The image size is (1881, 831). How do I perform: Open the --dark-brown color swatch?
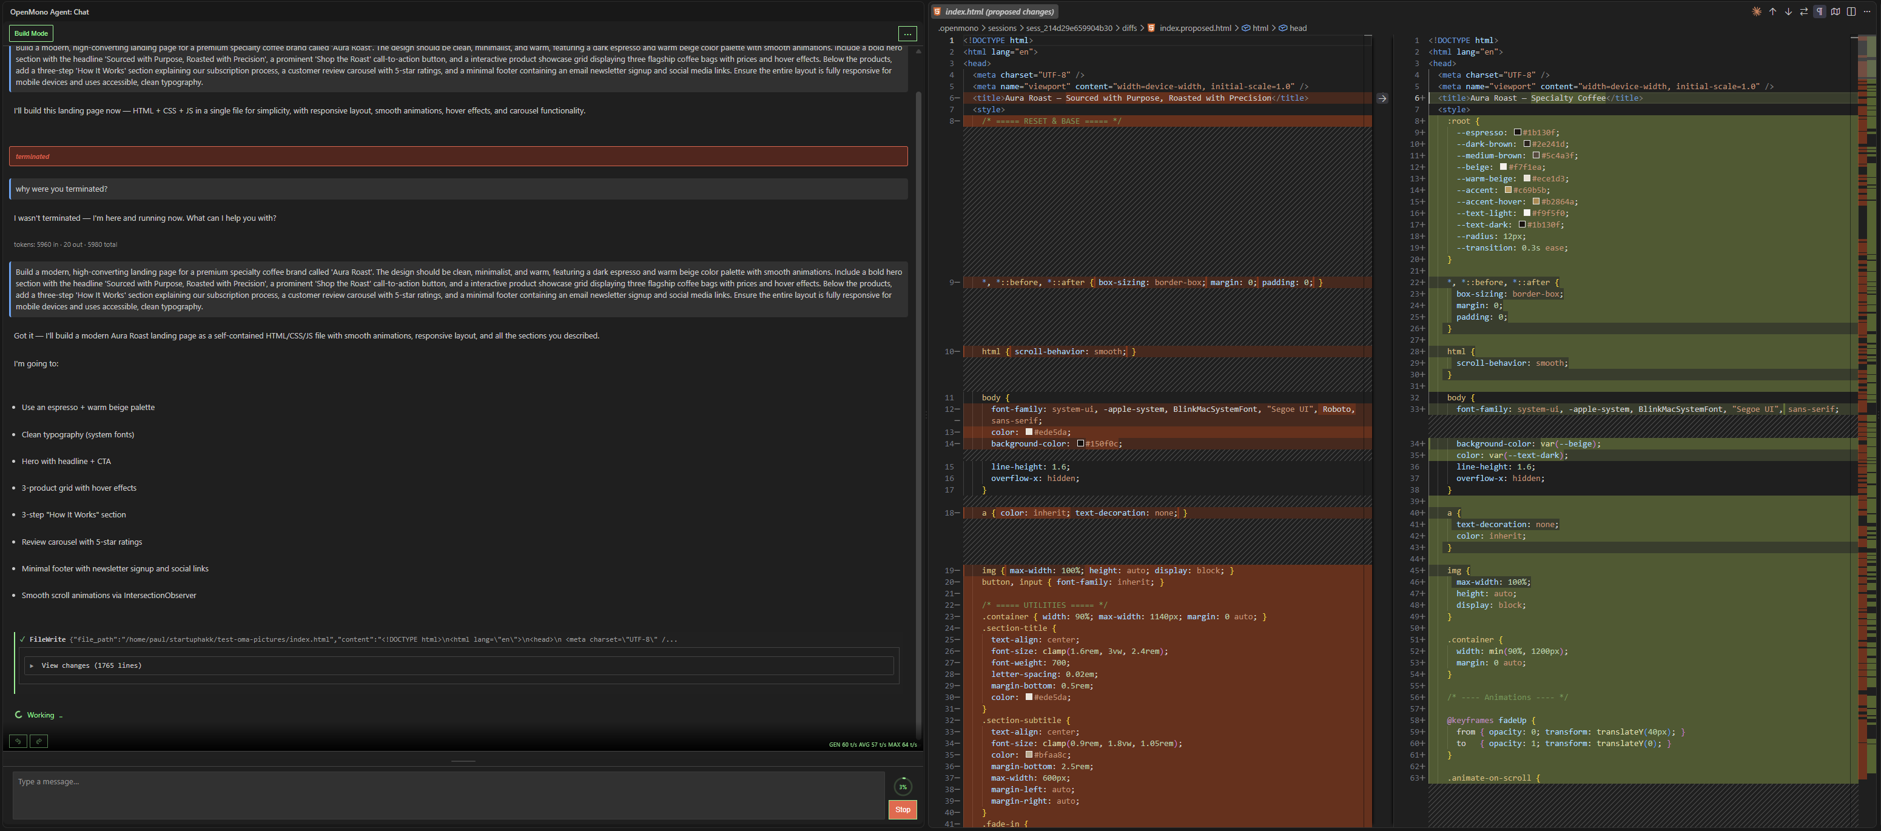[x=1526, y=144]
